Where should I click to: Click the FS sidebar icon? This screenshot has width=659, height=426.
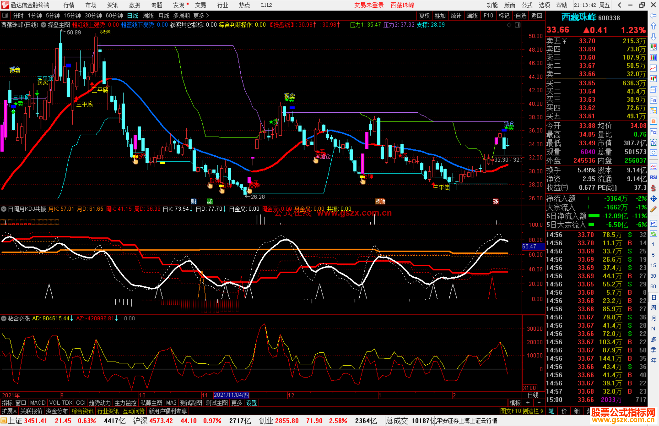tap(653, 224)
